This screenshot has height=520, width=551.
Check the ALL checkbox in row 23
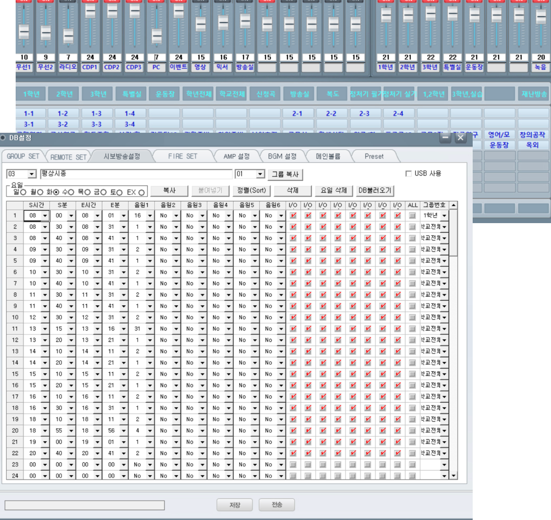click(x=412, y=465)
